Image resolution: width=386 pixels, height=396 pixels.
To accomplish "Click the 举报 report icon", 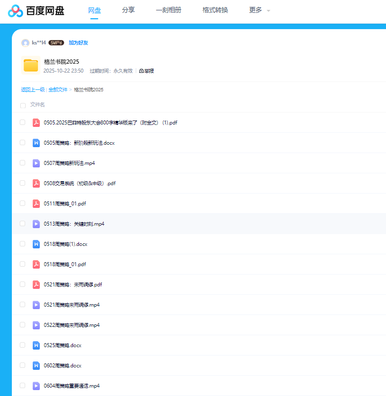I will pos(141,71).
